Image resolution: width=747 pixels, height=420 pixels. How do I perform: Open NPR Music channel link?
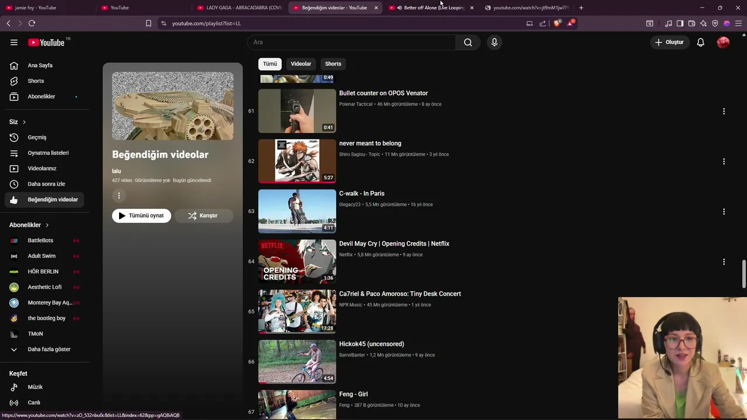351,305
